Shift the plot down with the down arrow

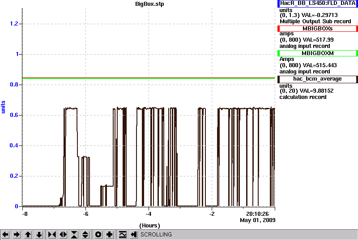point(39,235)
